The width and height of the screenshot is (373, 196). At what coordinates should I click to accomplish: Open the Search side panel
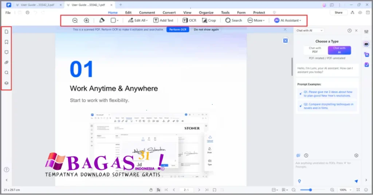point(7,73)
